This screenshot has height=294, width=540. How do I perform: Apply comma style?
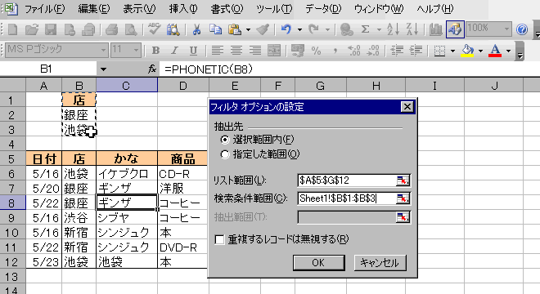(x=335, y=51)
